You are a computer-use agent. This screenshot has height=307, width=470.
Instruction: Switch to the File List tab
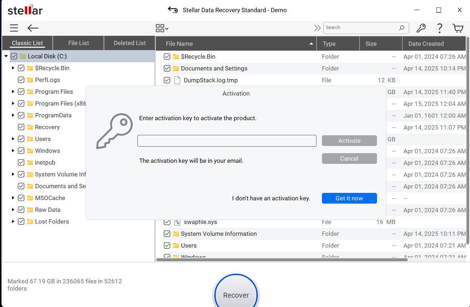click(79, 43)
